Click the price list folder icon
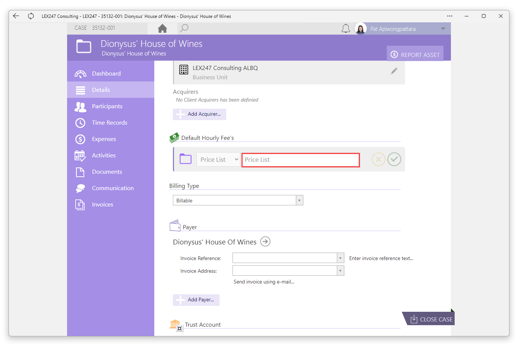This screenshot has height=346, width=518. click(186, 159)
